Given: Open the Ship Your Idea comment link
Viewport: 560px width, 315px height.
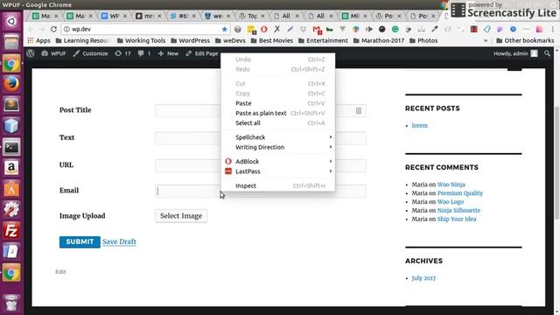Looking at the screenshot, I should [457, 220].
